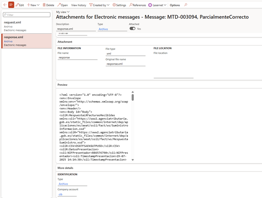262x198 pixels.
Task: Open the Options menu tab
Action: click(x=175, y=5)
